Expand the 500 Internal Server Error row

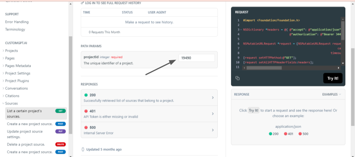[x=149, y=130]
